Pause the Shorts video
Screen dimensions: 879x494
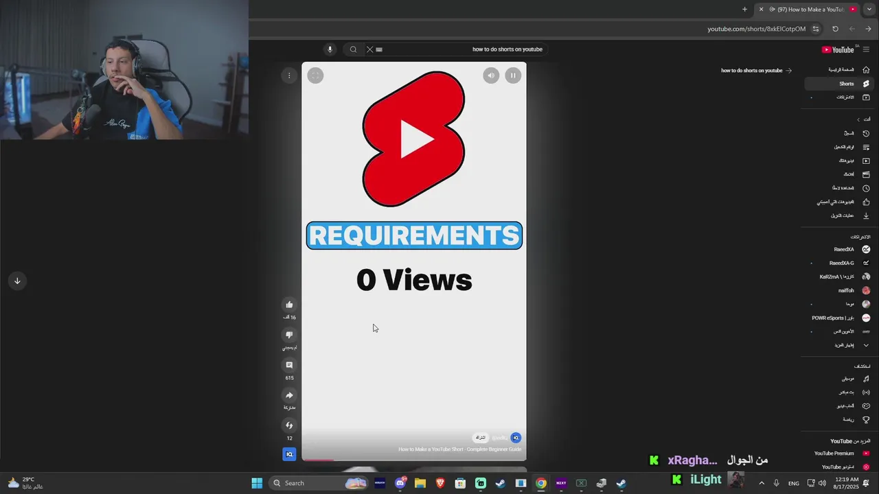click(513, 75)
